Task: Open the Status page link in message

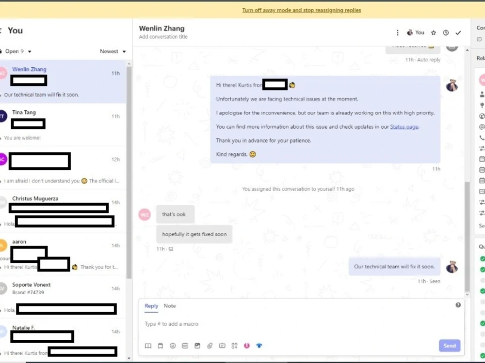Action: (404, 126)
